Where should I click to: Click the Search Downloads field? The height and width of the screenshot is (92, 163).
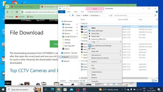135,15
